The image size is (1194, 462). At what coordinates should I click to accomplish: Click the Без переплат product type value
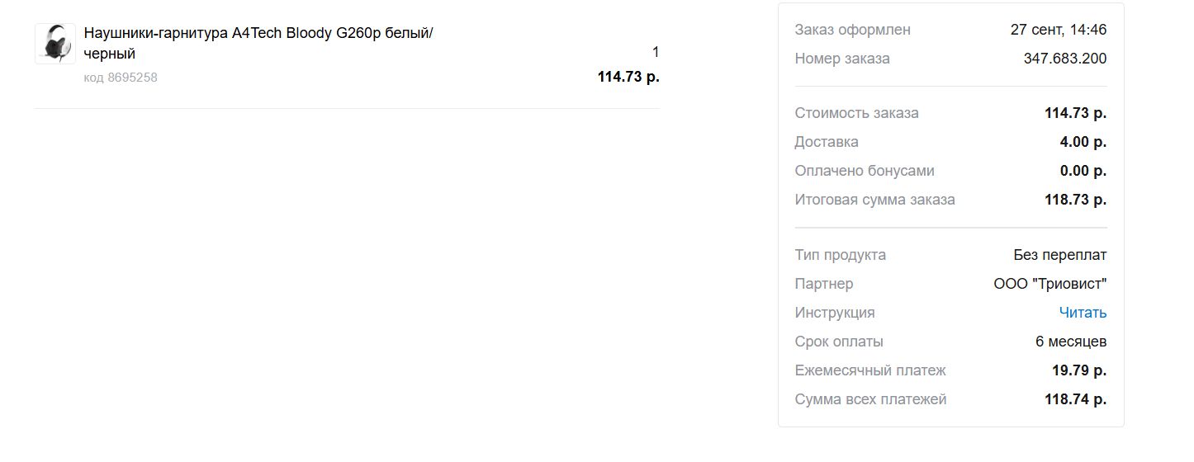(1060, 255)
